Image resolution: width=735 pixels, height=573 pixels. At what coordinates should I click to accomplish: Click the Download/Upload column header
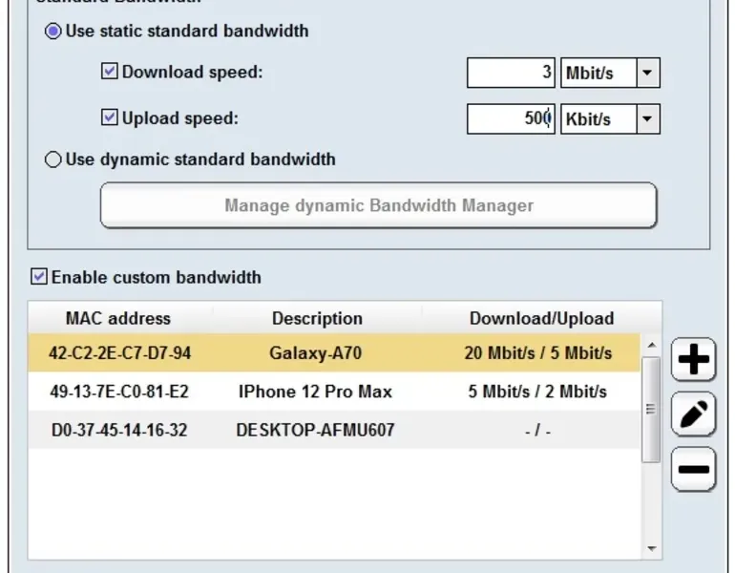pyautogui.click(x=541, y=318)
